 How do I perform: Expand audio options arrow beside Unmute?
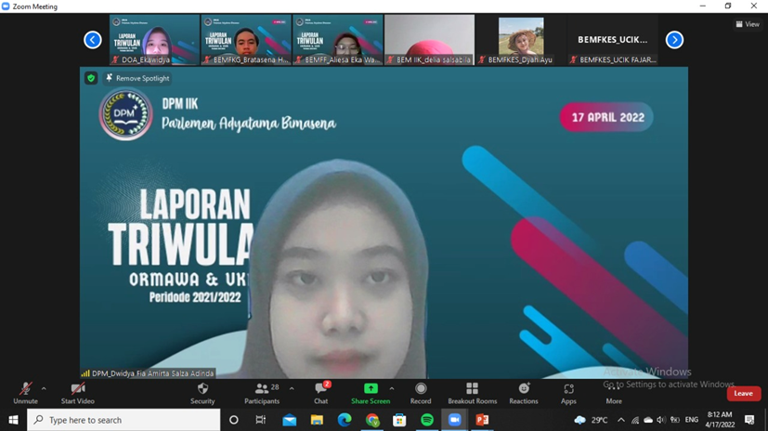coord(44,389)
